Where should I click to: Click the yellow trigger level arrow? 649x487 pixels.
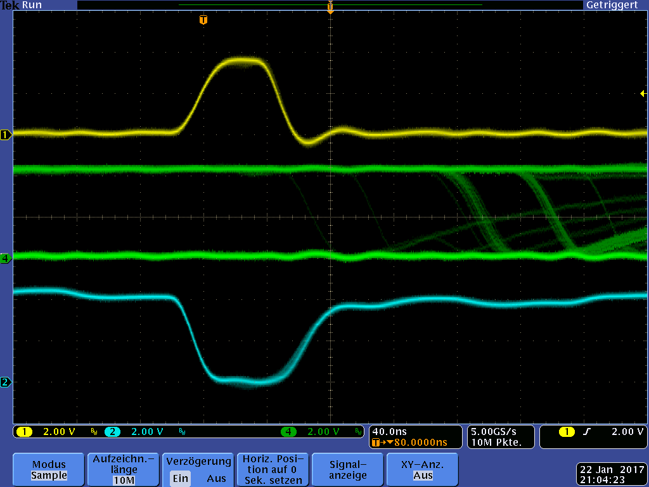coord(643,94)
